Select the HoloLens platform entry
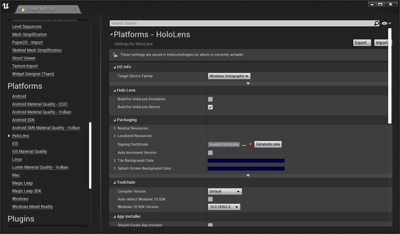 pos(20,136)
